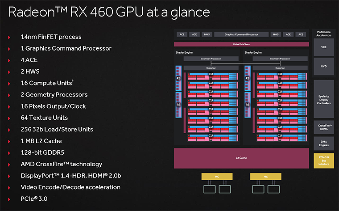
Task: Click the right yellow MC memory controller block
Action: click(266, 177)
